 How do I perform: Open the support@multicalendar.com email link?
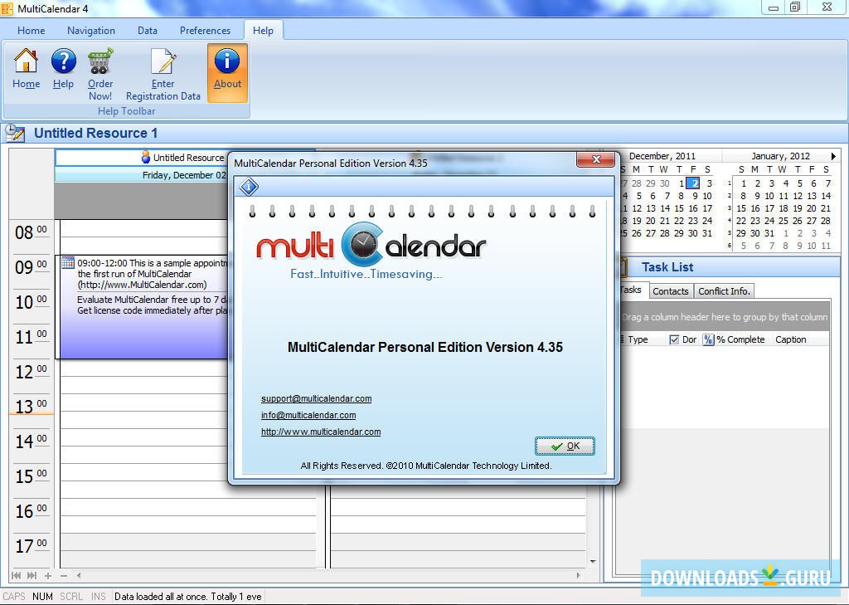[316, 398]
